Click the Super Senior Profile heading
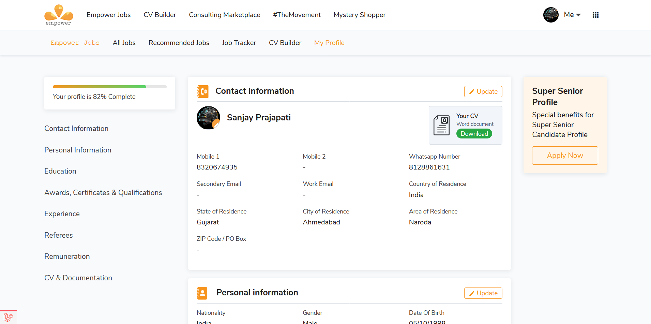Viewport: 651px width, 324px height. tap(558, 97)
